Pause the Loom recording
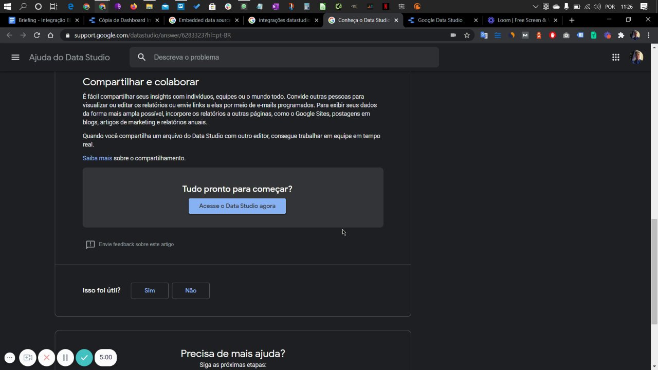Screen dimensions: 658x370 65,358
